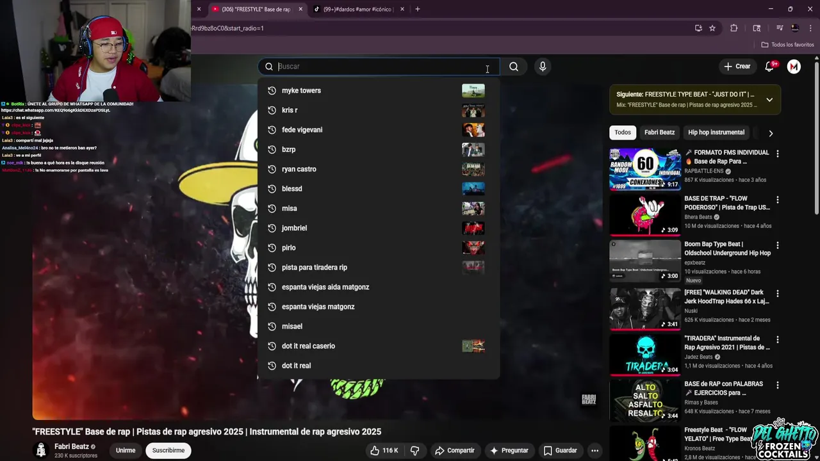Select the Fabri Beatz filter chip
This screenshot has width=820, height=461.
tap(659, 133)
